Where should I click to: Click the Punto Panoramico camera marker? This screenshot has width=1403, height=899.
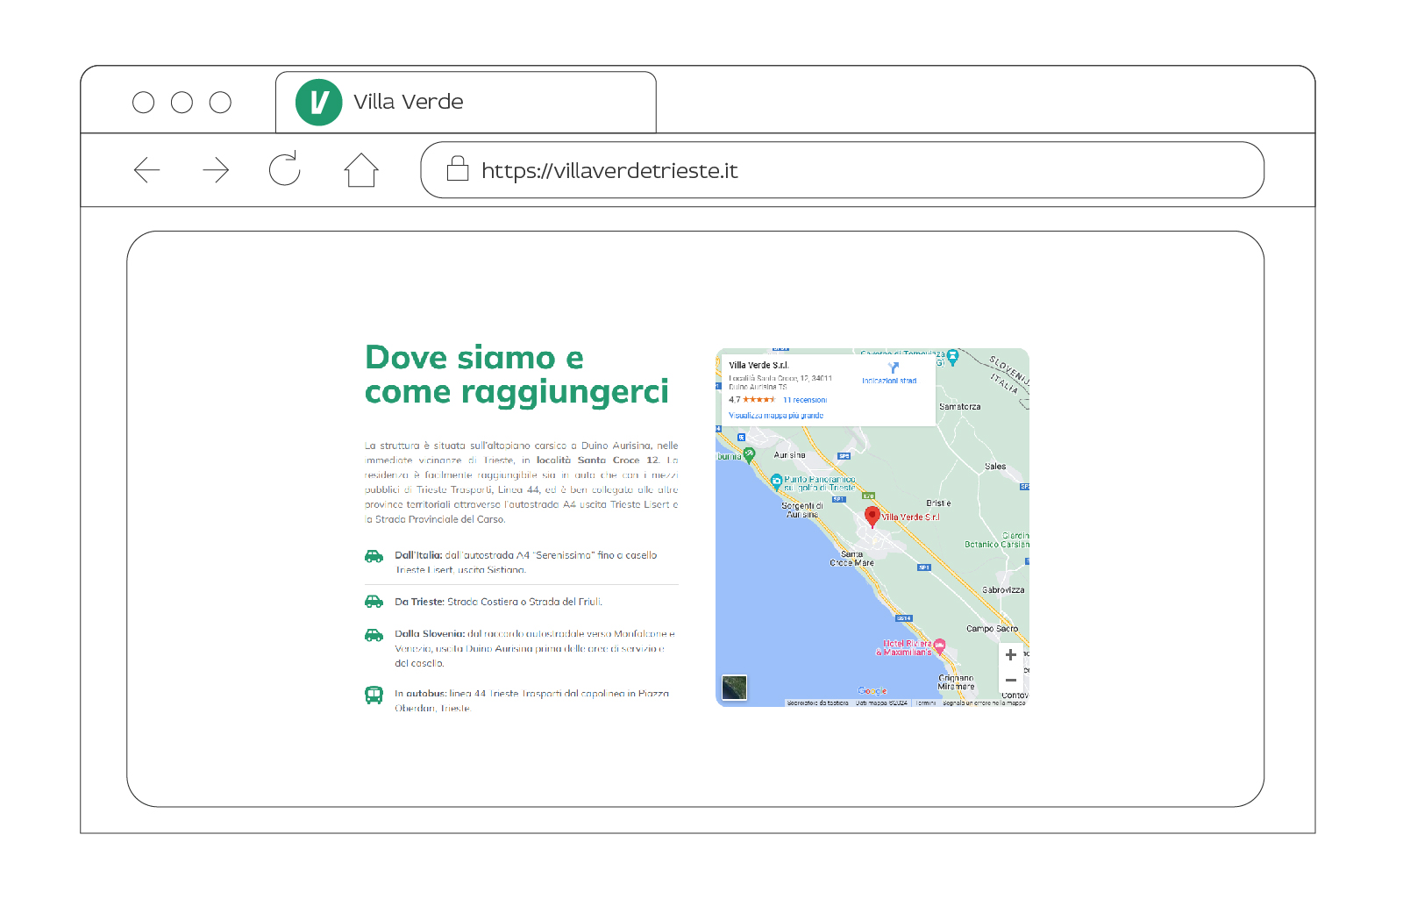[x=776, y=480]
